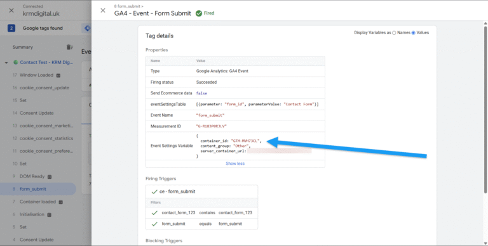Click the green Fired status icon

(198, 13)
